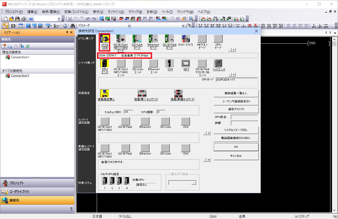Select the C24 sequencer-side interface icon
The width and height of the screenshot is (338, 219).
pos(170,63)
